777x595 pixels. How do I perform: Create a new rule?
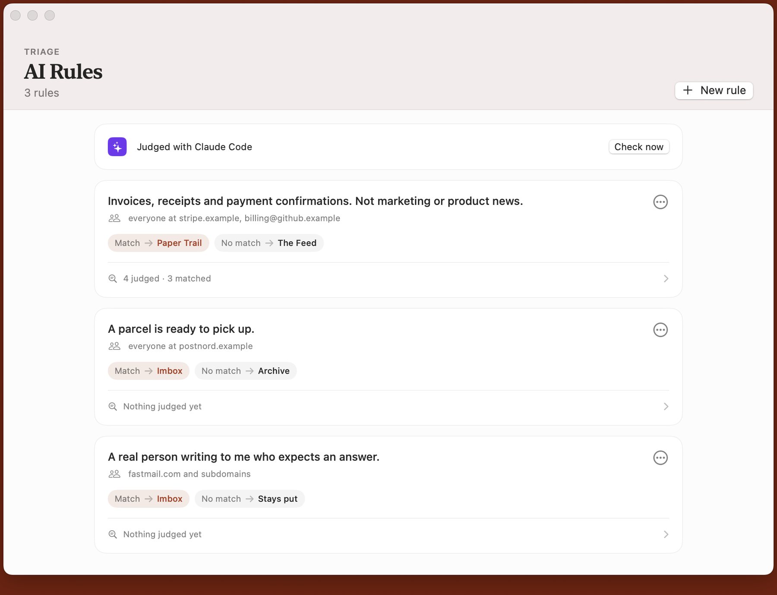[714, 91]
